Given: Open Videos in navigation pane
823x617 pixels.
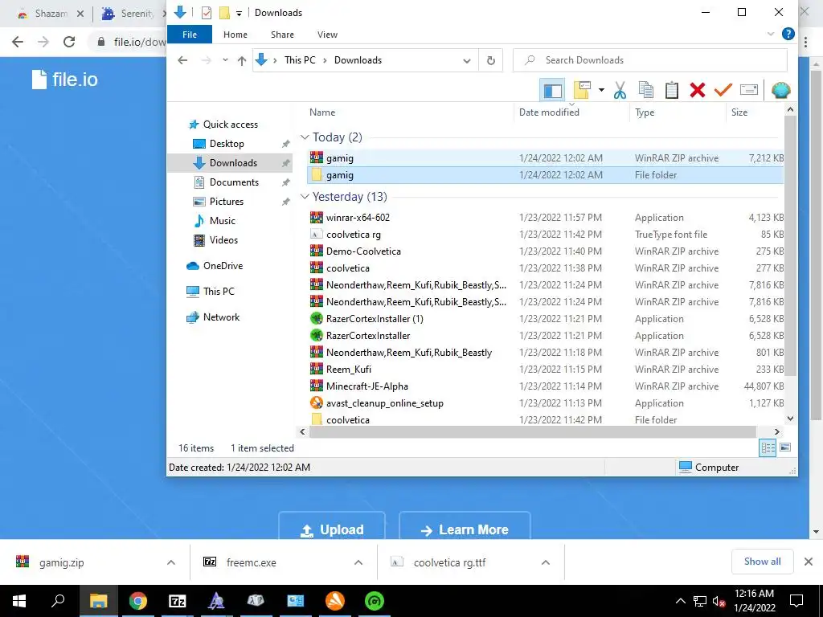Looking at the screenshot, I should pos(223,239).
